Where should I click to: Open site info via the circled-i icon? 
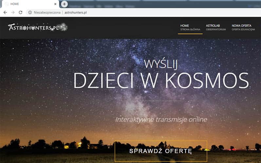pyautogui.click(x=30, y=12)
